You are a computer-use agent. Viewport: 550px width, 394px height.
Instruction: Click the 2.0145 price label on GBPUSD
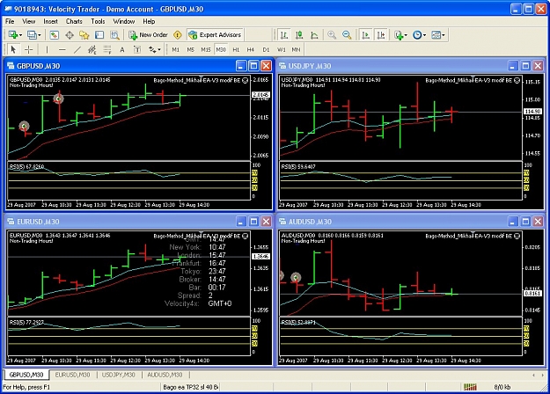click(x=260, y=95)
